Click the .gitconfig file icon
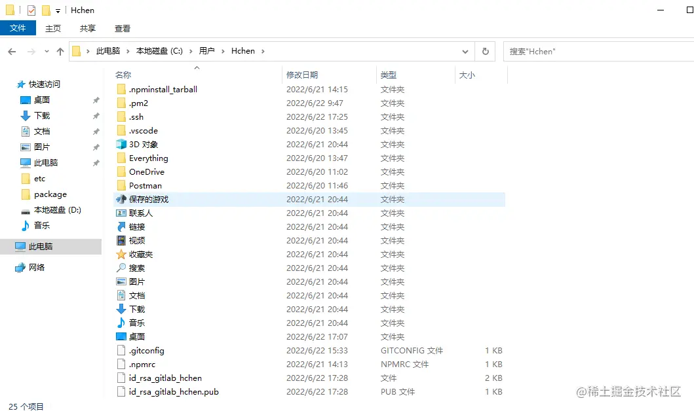Viewport: 694px width, 411px height. pos(121,350)
